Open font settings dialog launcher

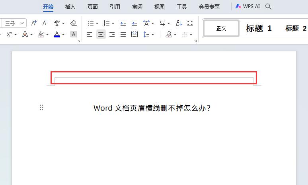tap(79, 41)
